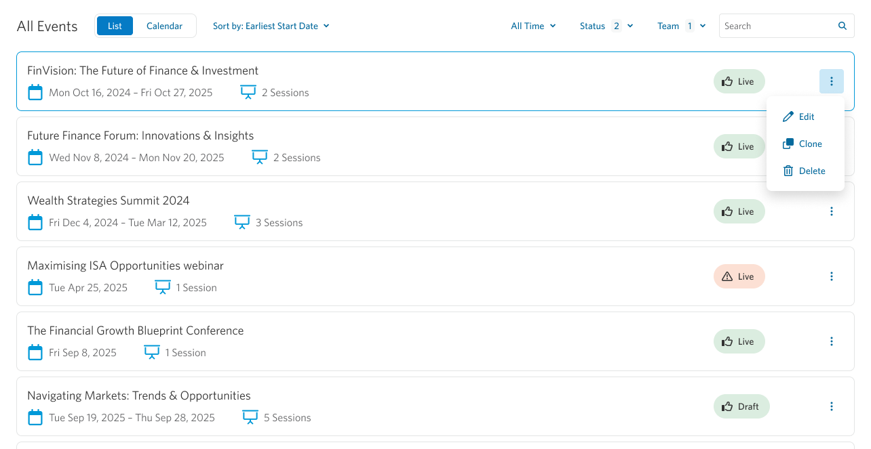
Task: Open three-dot menu for Wealth Strategies Summit 2024
Action: [x=831, y=211]
